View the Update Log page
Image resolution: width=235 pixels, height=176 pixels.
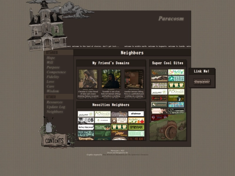(x=56, y=107)
